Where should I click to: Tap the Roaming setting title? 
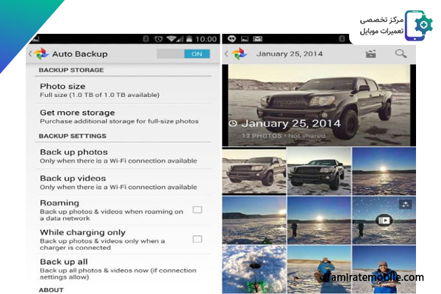pos(60,203)
